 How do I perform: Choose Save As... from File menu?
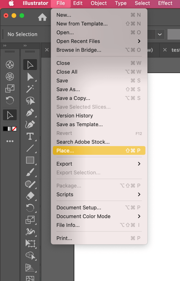point(68,89)
